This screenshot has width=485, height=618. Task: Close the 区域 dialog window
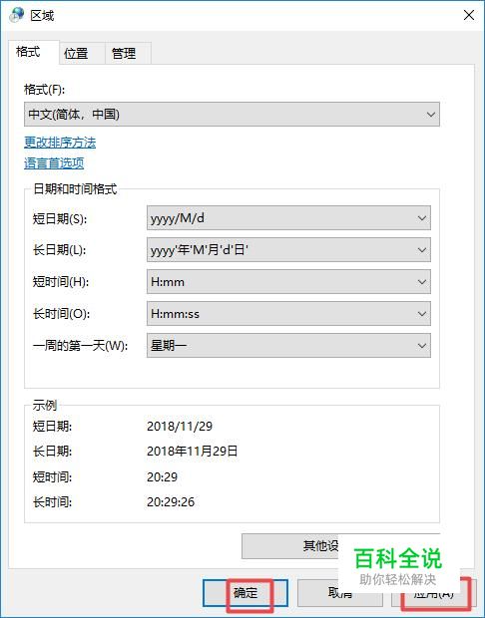tap(468, 15)
